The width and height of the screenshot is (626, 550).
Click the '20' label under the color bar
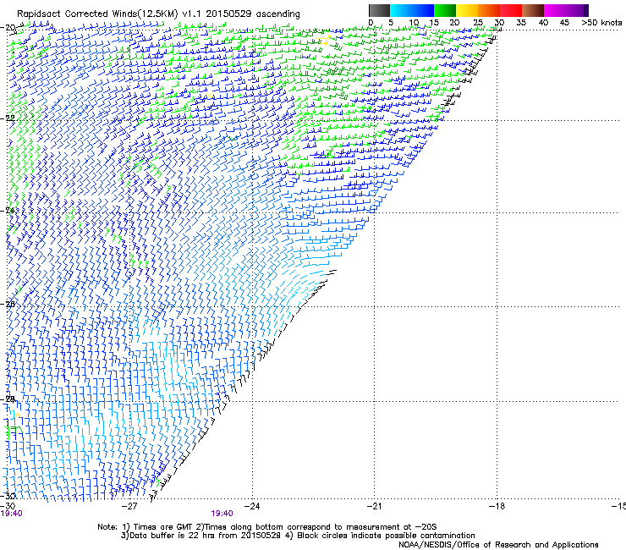pyautogui.click(x=454, y=23)
